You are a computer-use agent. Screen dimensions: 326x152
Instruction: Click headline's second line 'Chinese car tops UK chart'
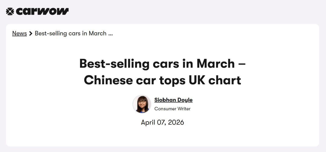pyautogui.click(x=162, y=80)
